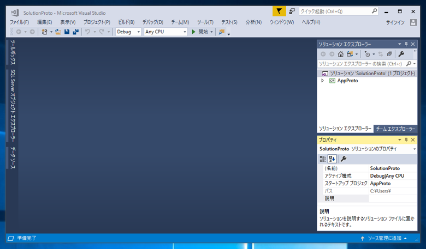Click the account avatar icon next to サインイン

pyautogui.click(x=413, y=22)
